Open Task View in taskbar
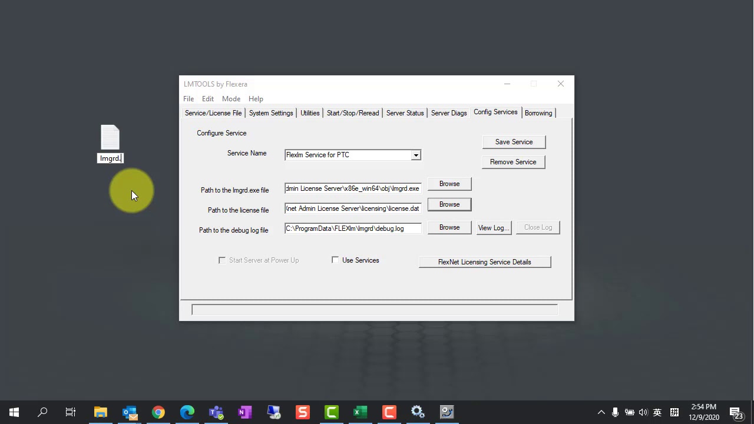Screen dimensions: 754x424 [71, 412]
